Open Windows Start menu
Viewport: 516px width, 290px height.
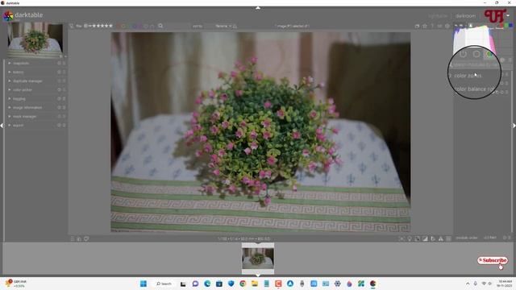pos(144,284)
